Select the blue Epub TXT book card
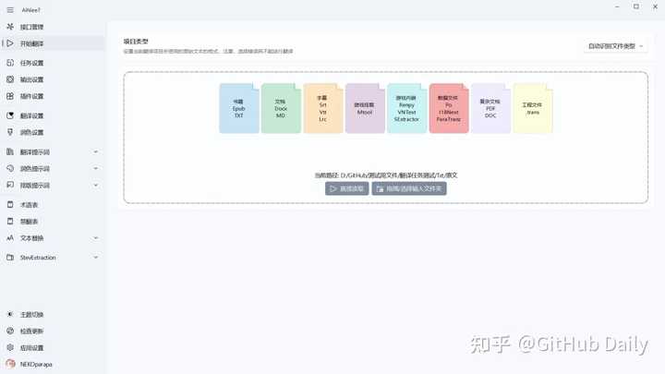The width and height of the screenshot is (665, 374). click(239, 109)
